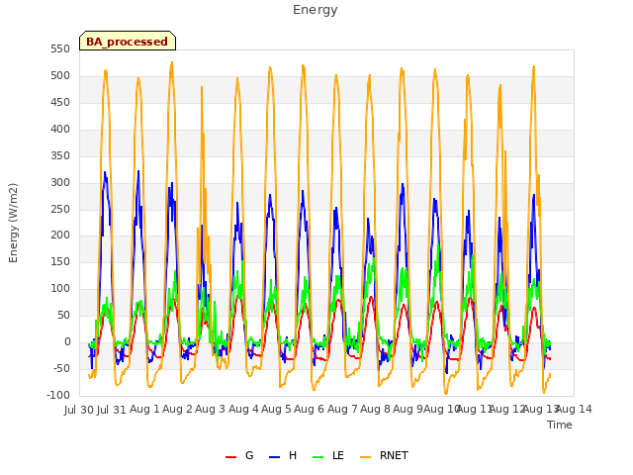Image resolution: width=633 pixels, height=475 pixels.
Task: Select the red G legend swatch
Action: 230,457
